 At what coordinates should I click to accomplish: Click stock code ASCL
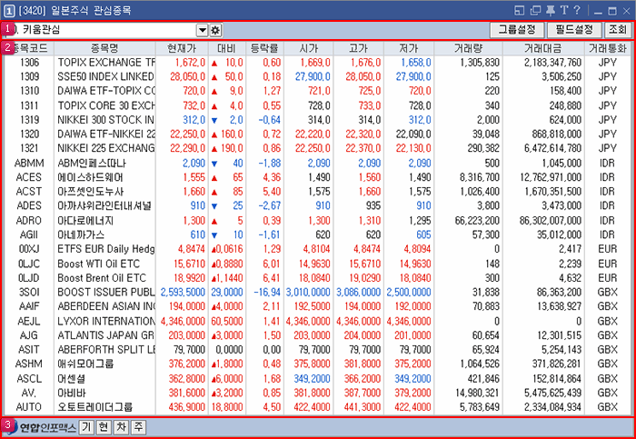[29, 378]
